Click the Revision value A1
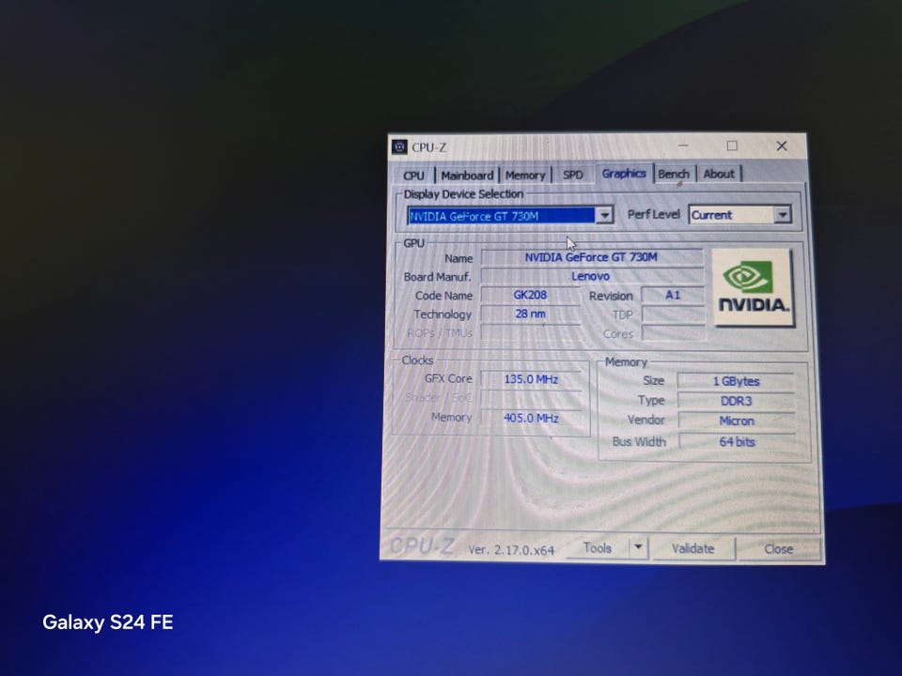Viewport: 902px width, 676px height. pyautogui.click(x=673, y=296)
